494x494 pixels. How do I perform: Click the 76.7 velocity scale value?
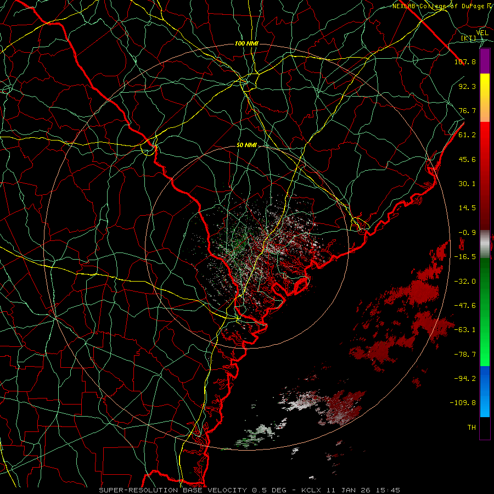[x=467, y=110]
